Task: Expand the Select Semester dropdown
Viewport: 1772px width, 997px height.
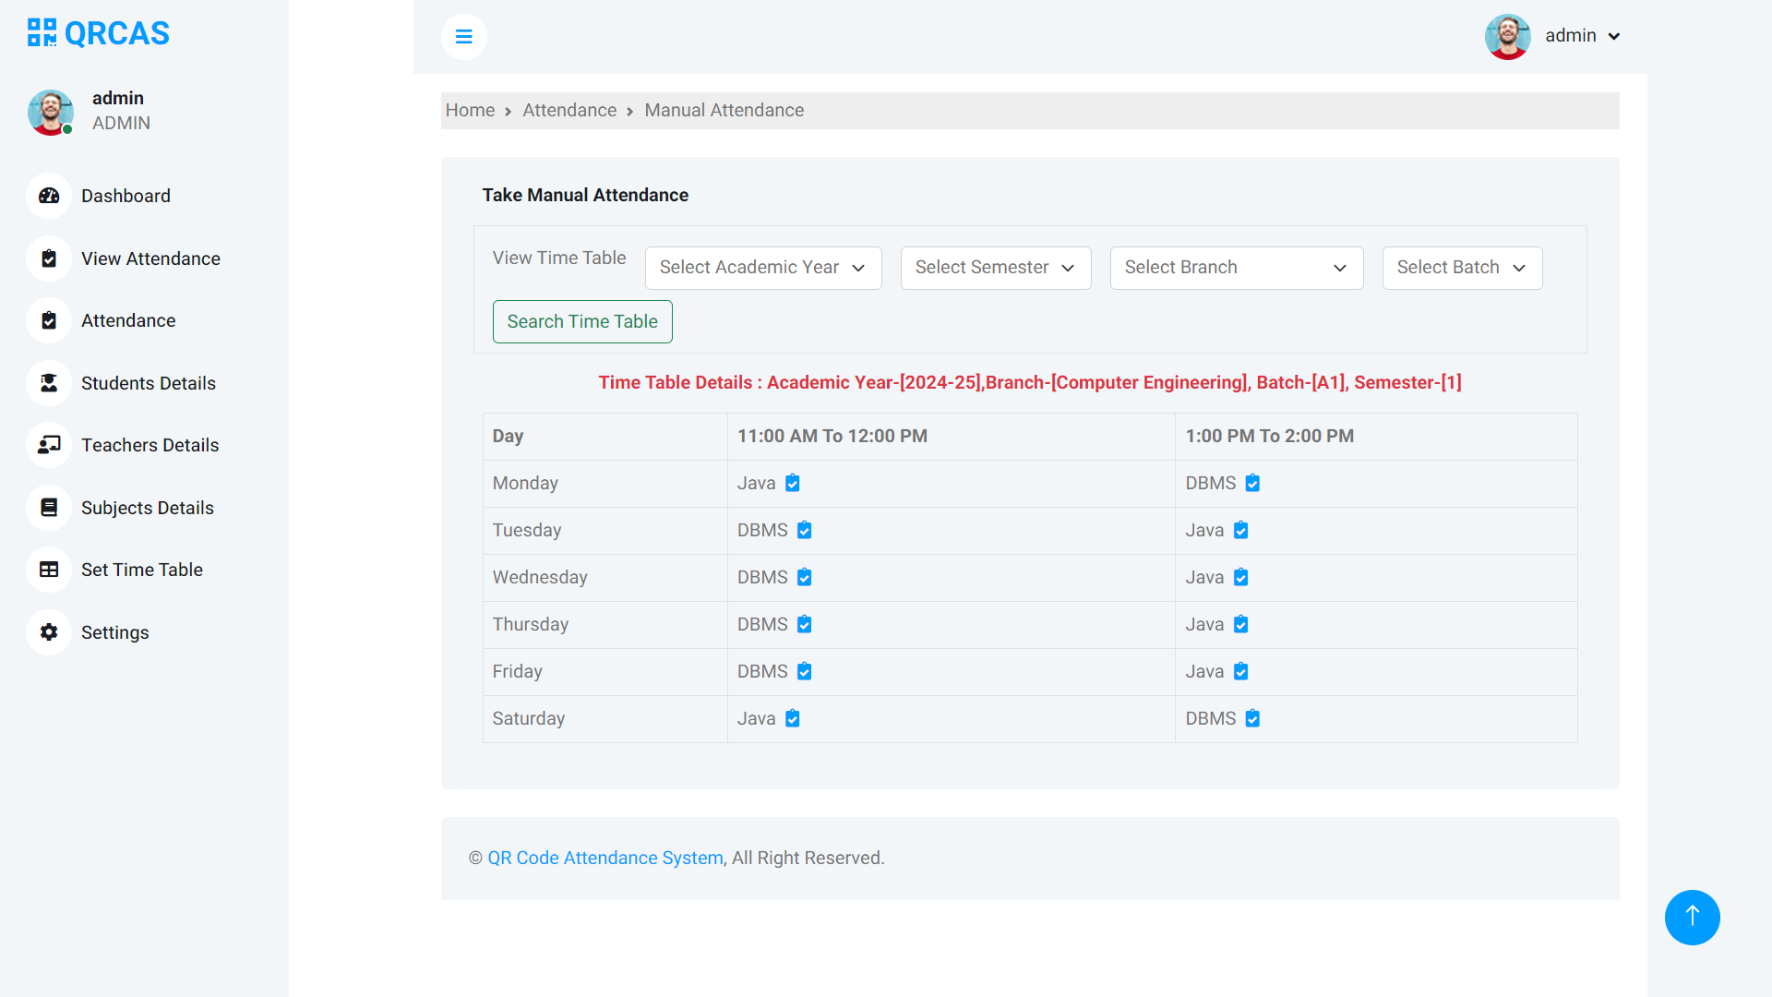Action: 995,268
